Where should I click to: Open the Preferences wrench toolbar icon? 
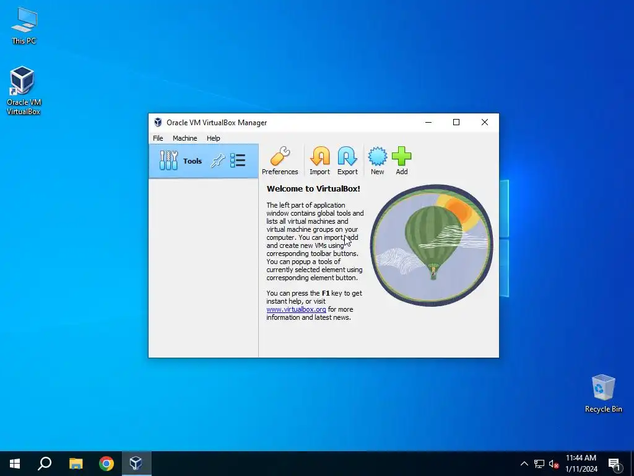pos(280,161)
